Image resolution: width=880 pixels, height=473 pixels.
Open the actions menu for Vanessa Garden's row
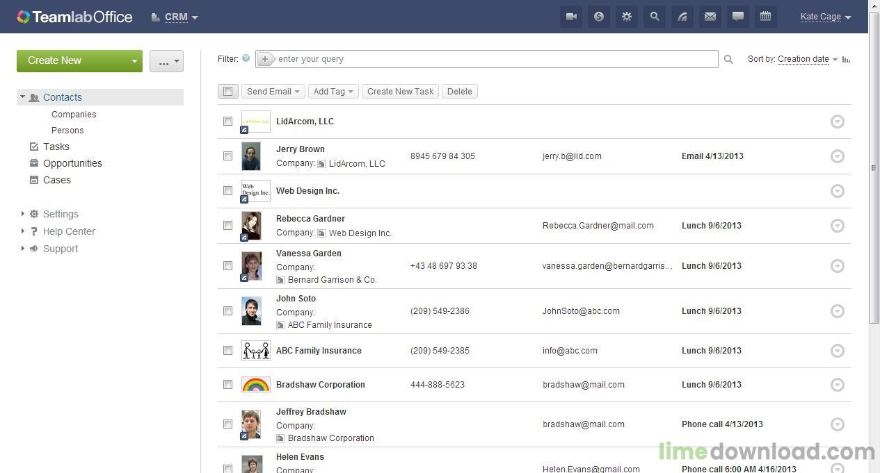click(837, 265)
